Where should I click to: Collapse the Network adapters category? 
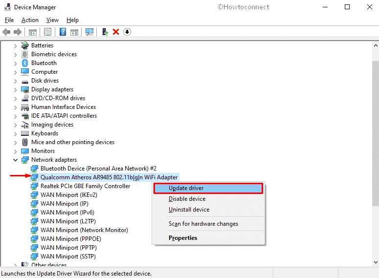coord(16,160)
